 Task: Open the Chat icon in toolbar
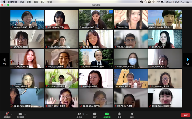click(95, 114)
